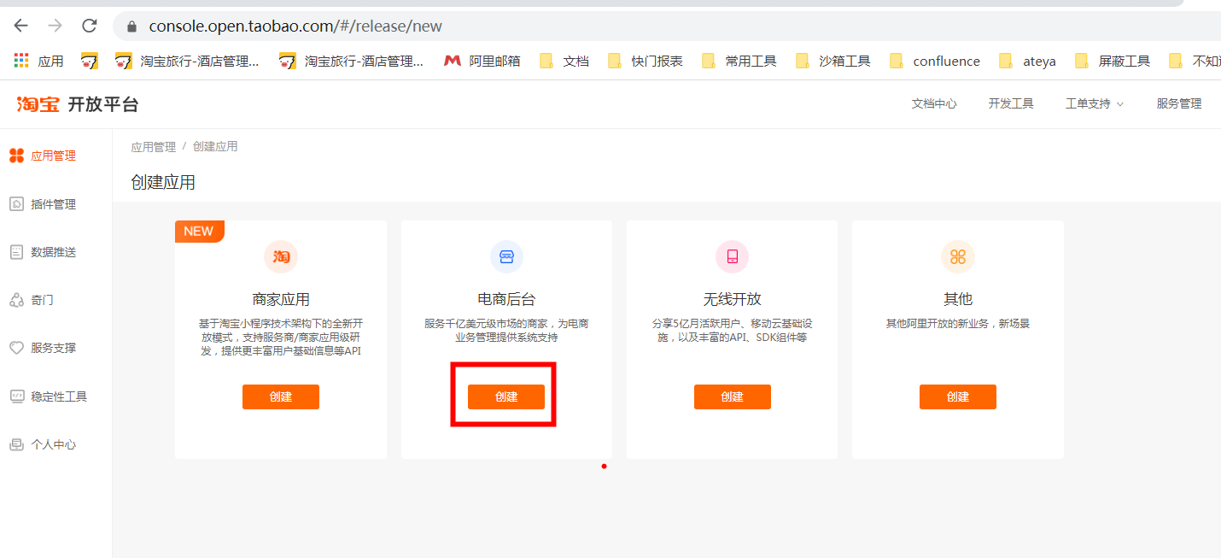Click 创建应用 breadcrumb text
The width and height of the screenshot is (1221, 558).
215,147
